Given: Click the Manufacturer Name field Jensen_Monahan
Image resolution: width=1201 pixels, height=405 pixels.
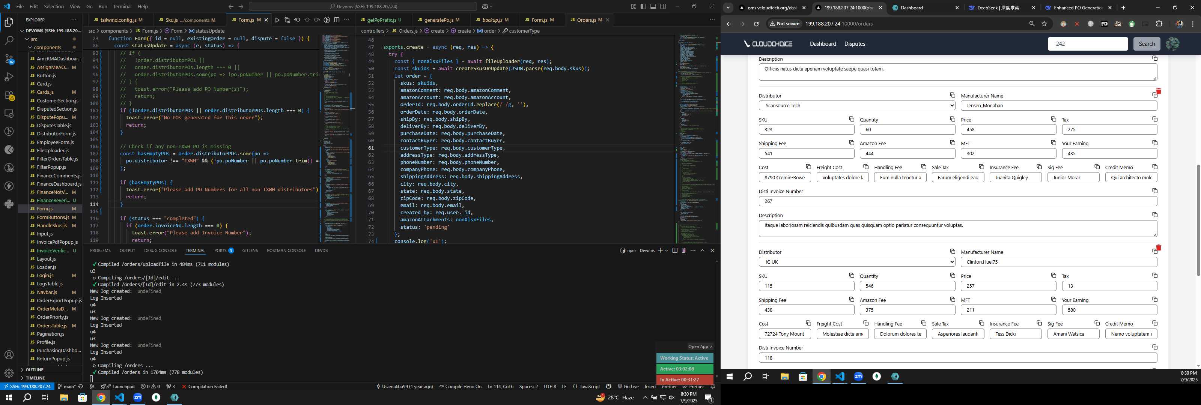Looking at the screenshot, I should pyautogui.click(x=1059, y=106).
